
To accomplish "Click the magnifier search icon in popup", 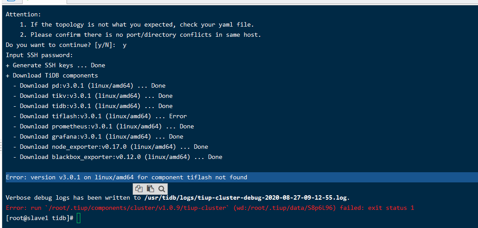I will point(161,188).
